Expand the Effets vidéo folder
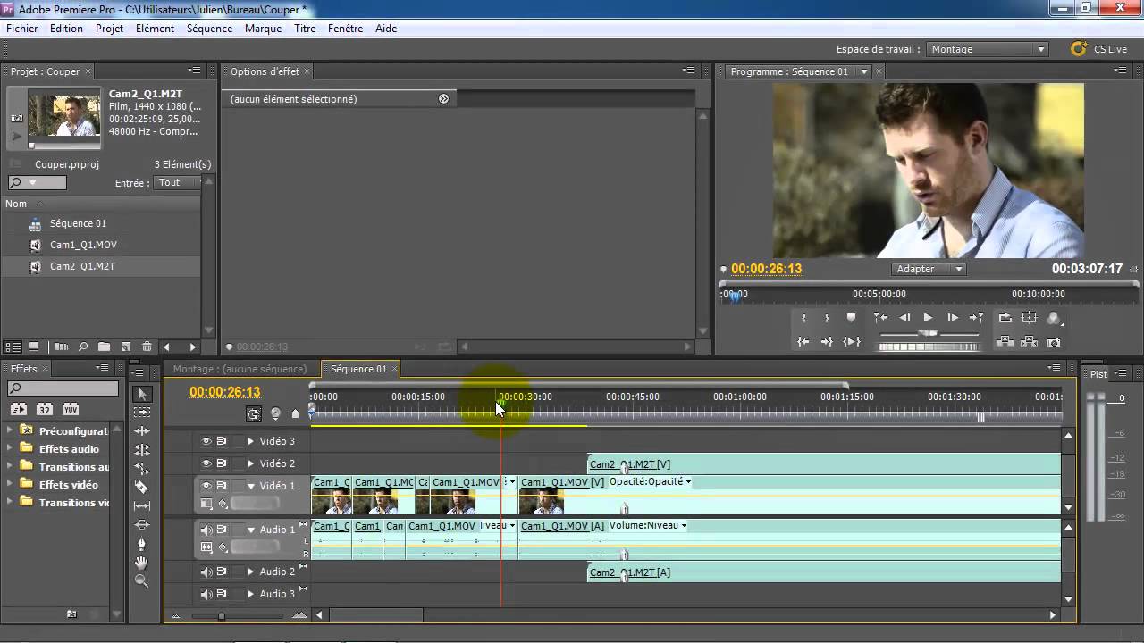1144x643 pixels. coord(10,484)
